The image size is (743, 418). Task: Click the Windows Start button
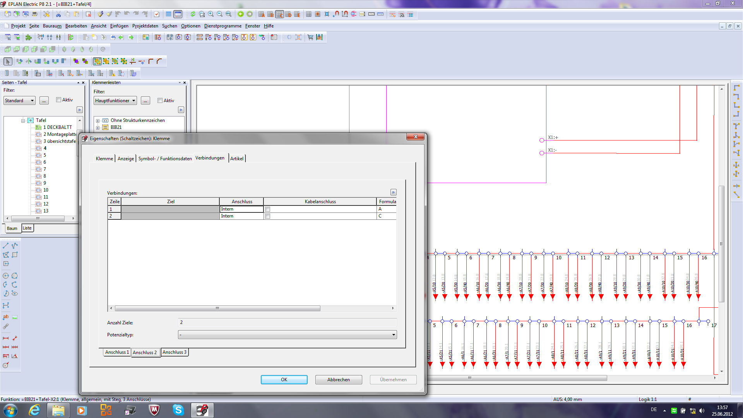10,410
